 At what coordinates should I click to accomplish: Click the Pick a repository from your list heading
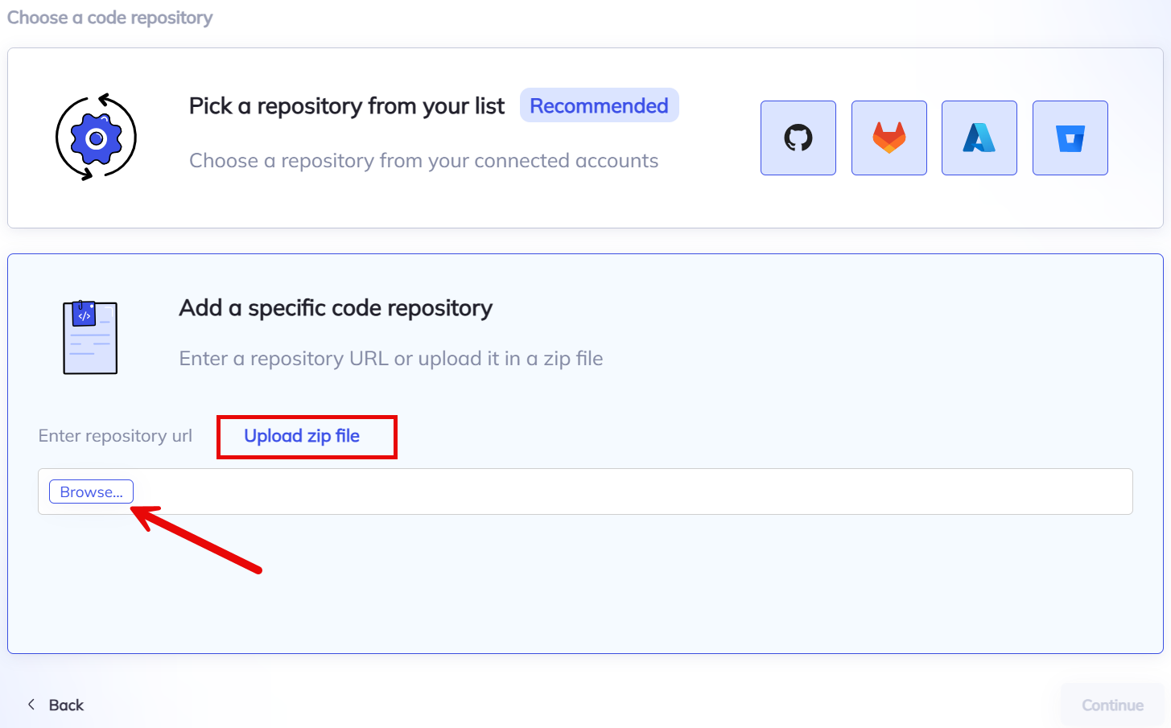pyautogui.click(x=346, y=106)
